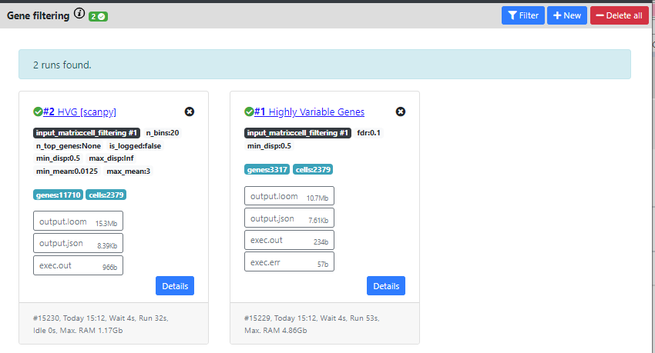This screenshot has height=353, width=655.
Task: Click the green badge showing 2 completed runs
Action: [98, 16]
